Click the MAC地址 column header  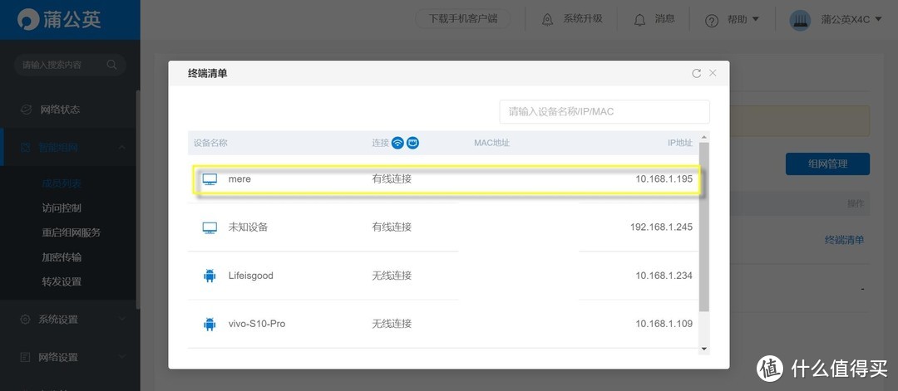[492, 143]
